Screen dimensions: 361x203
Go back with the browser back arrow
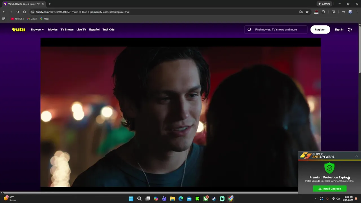point(4,12)
